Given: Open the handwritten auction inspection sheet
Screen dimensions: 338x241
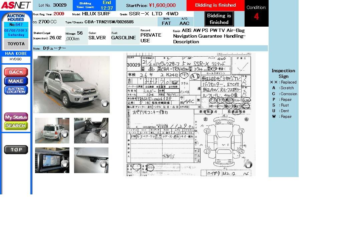Looking at the screenshot, I should tap(189, 115).
